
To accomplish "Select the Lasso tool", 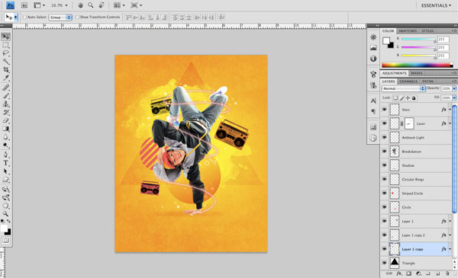I will 5,53.
